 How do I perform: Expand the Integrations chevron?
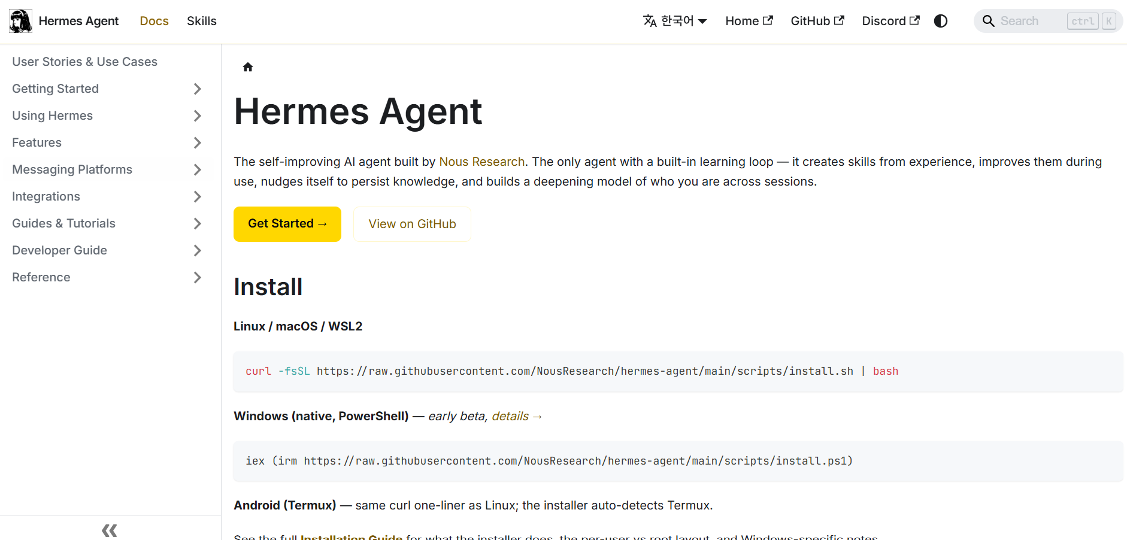(x=198, y=196)
